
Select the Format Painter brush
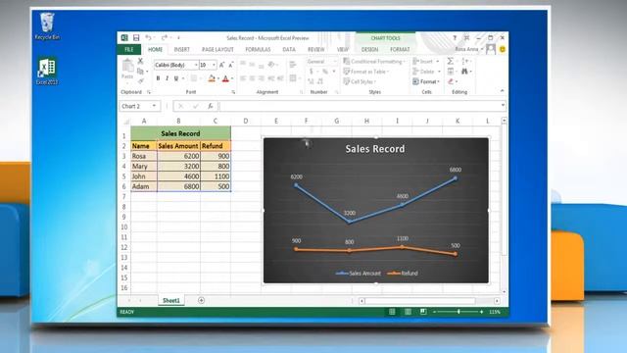coord(140,80)
